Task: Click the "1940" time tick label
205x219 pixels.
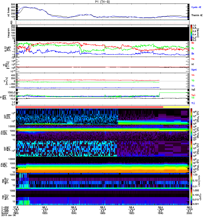Action: (160, 213)
